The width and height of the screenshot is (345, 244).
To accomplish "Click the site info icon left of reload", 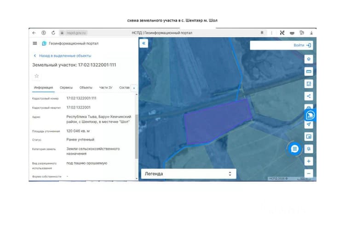I will [x=44, y=33].
